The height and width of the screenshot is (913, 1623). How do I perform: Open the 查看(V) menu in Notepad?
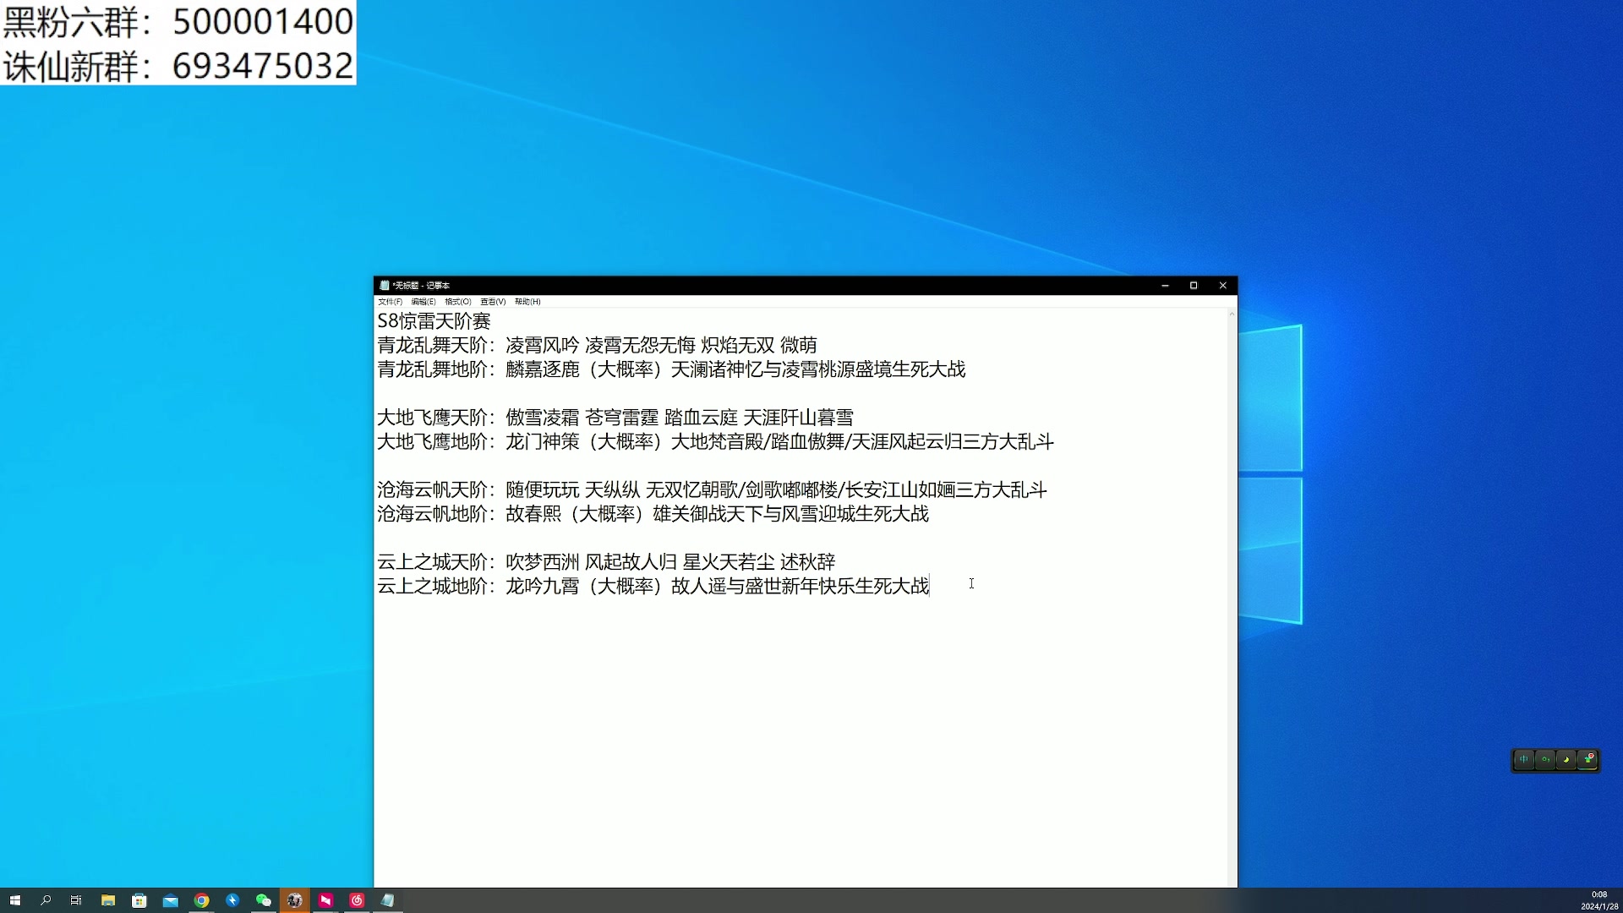tap(491, 302)
